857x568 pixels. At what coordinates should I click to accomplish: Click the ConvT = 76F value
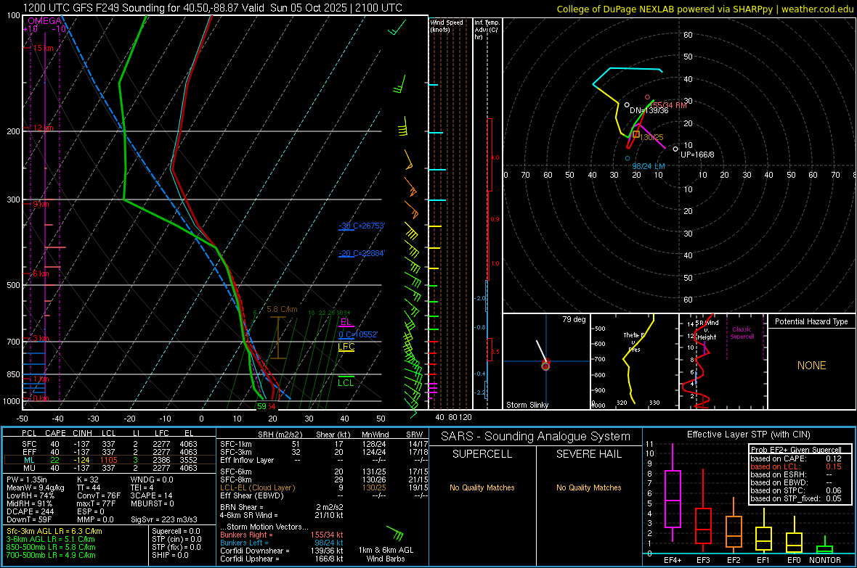click(x=99, y=496)
